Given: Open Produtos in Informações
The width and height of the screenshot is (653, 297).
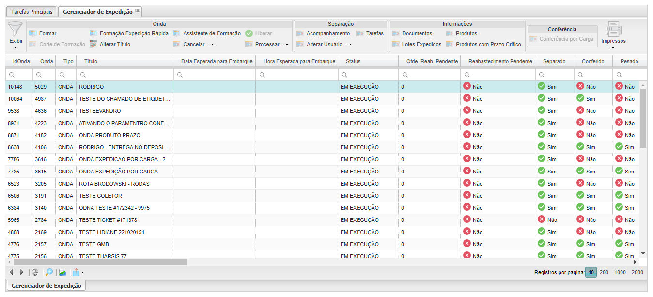Looking at the screenshot, I should (x=462, y=33).
